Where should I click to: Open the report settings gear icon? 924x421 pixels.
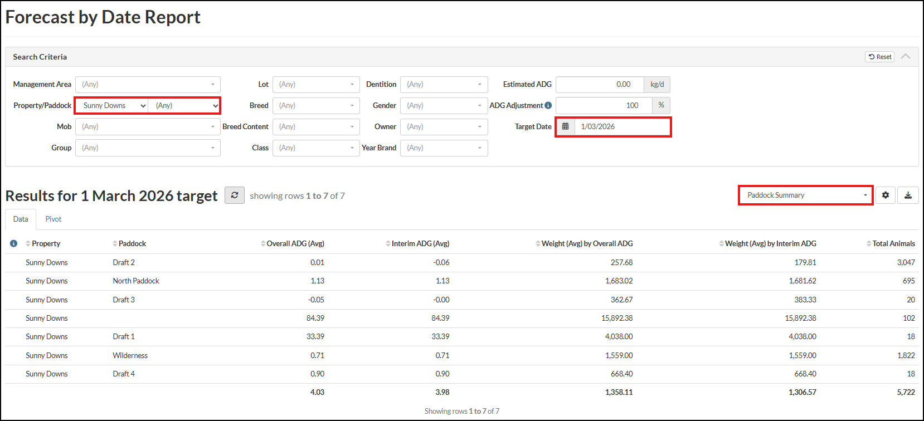click(x=886, y=195)
